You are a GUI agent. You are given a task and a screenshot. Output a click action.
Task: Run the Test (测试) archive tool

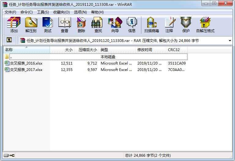pyautogui.click(x=48, y=25)
